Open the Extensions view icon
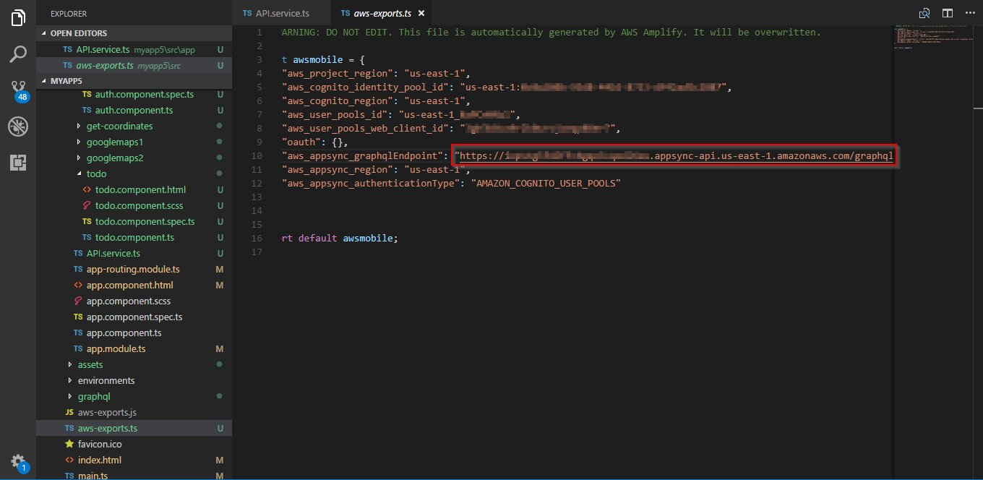The height and width of the screenshot is (480, 983). 18,163
